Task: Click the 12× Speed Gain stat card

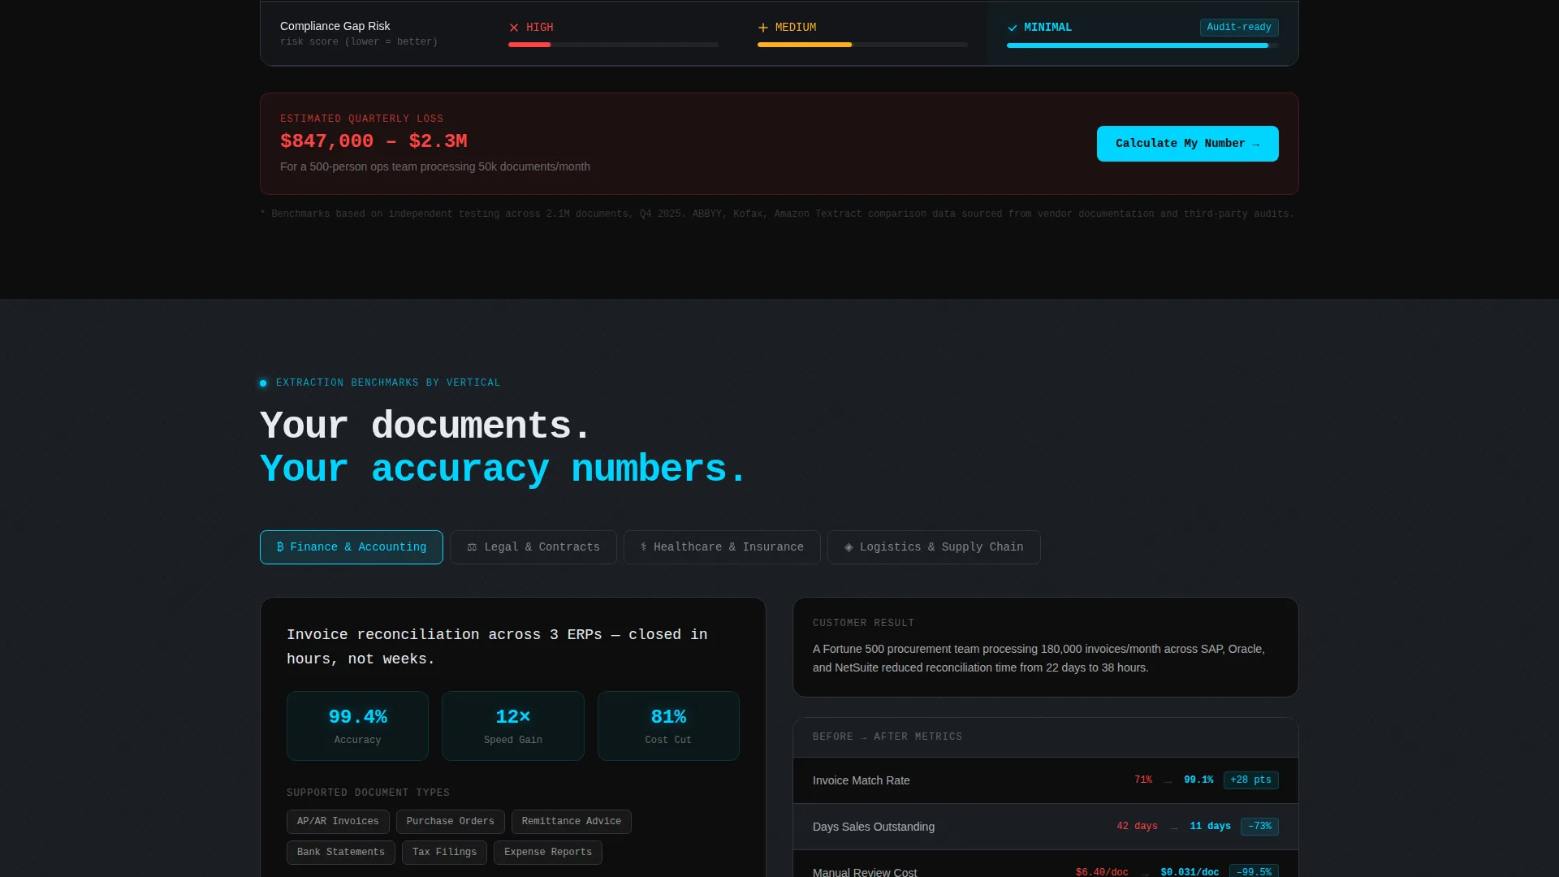Action: pos(513,726)
